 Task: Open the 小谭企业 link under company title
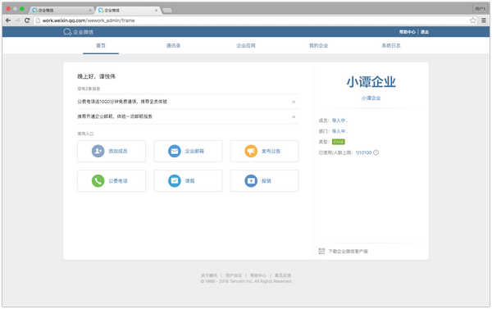(x=371, y=98)
